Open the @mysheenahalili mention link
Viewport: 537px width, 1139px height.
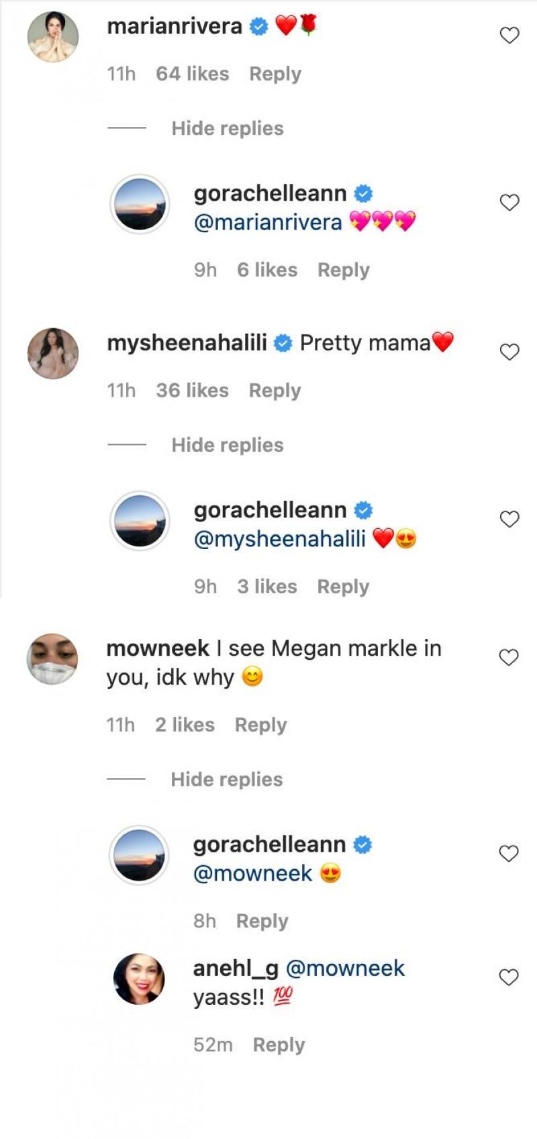click(x=280, y=539)
